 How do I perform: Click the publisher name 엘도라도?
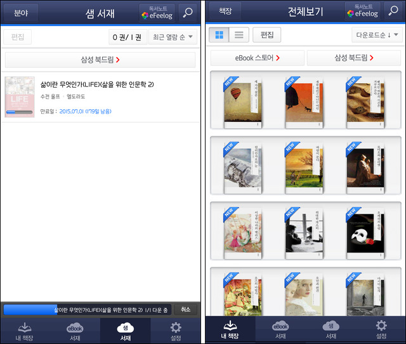coord(76,96)
